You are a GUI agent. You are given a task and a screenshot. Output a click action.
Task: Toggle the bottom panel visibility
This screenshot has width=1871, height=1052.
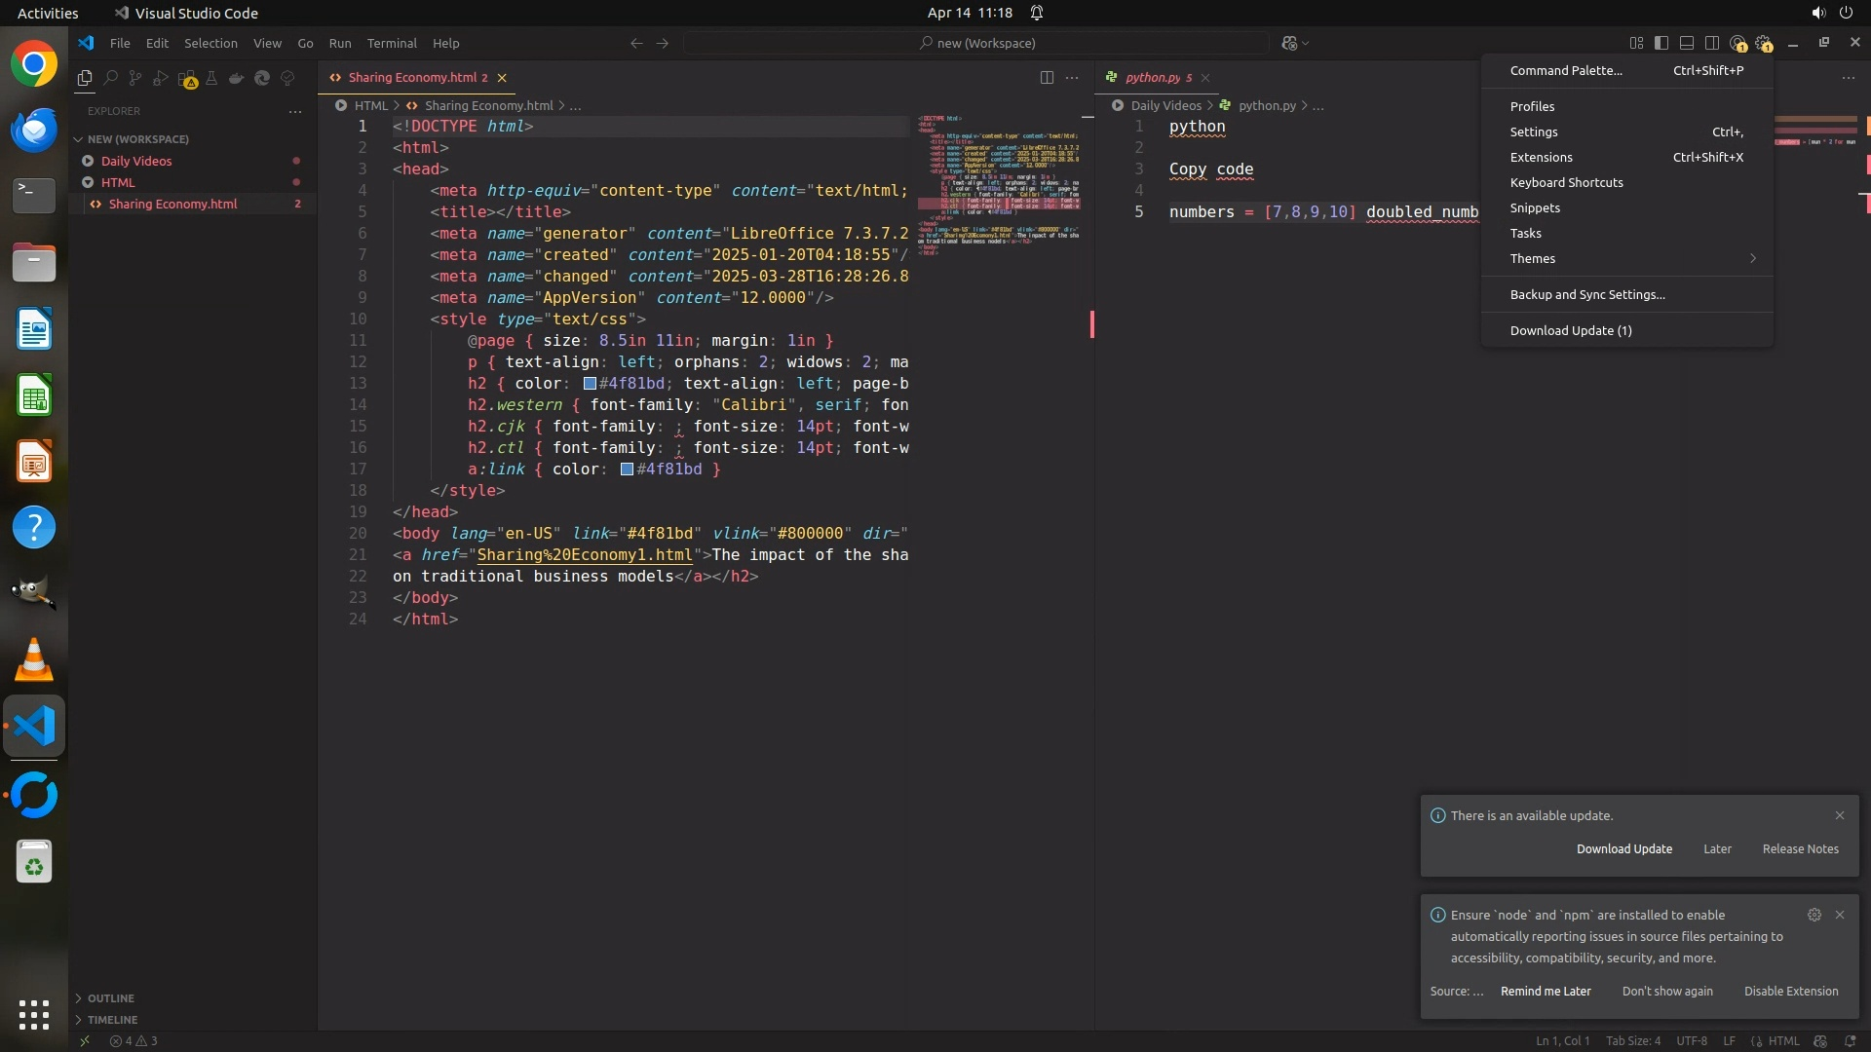[1687, 43]
